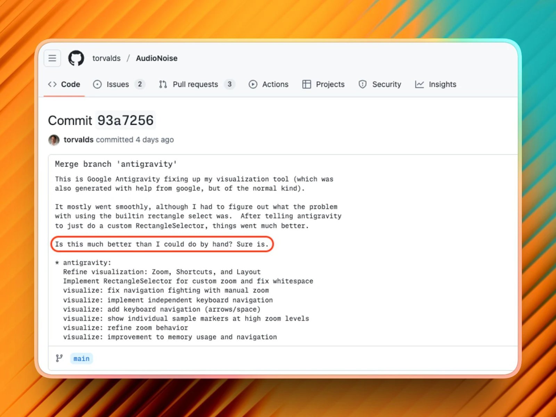Click the Actions play icon
Image resolution: width=556 pixels, height=417 pixels.
pos(253,84)
